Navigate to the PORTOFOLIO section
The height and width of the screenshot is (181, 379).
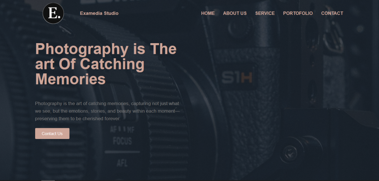click(298, 13)
